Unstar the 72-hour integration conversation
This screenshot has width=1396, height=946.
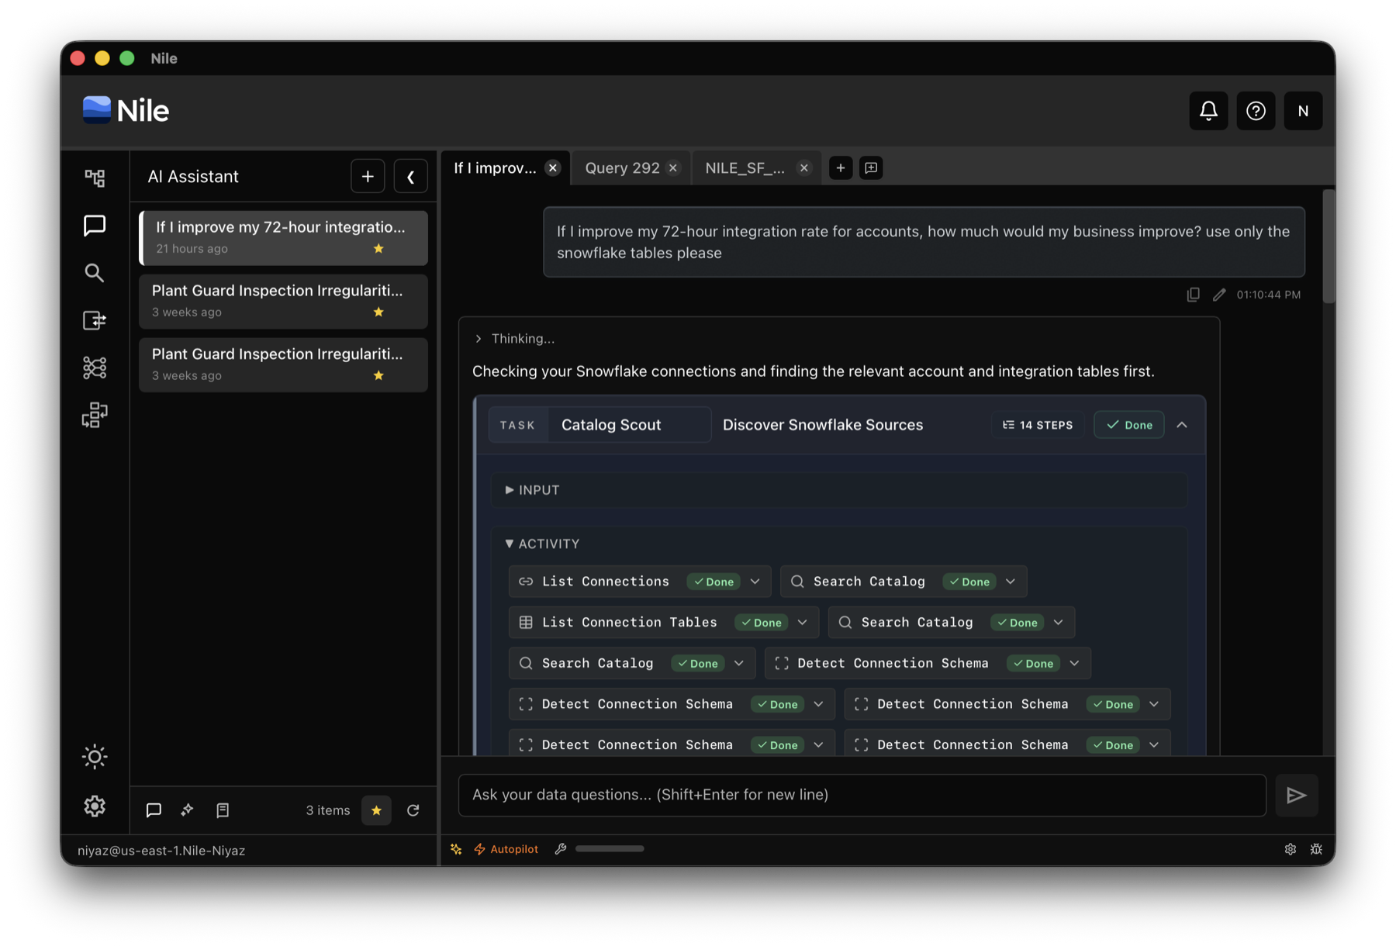click(378, 249)
